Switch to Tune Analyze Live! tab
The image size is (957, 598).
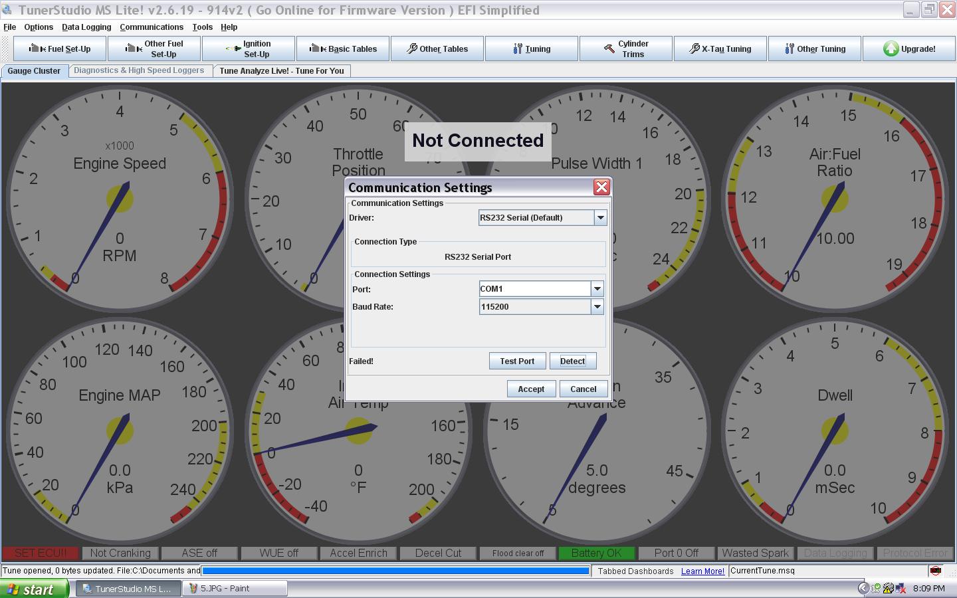coord(282,70)
